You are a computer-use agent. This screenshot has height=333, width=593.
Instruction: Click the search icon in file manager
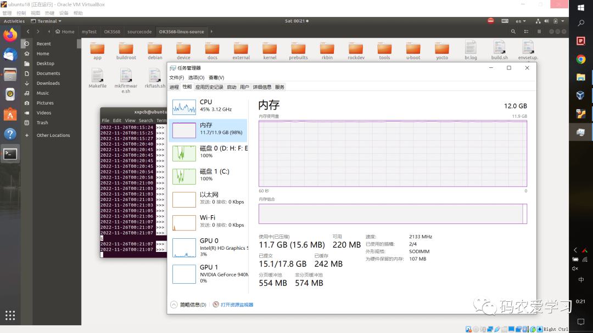(x=513, y=32)
